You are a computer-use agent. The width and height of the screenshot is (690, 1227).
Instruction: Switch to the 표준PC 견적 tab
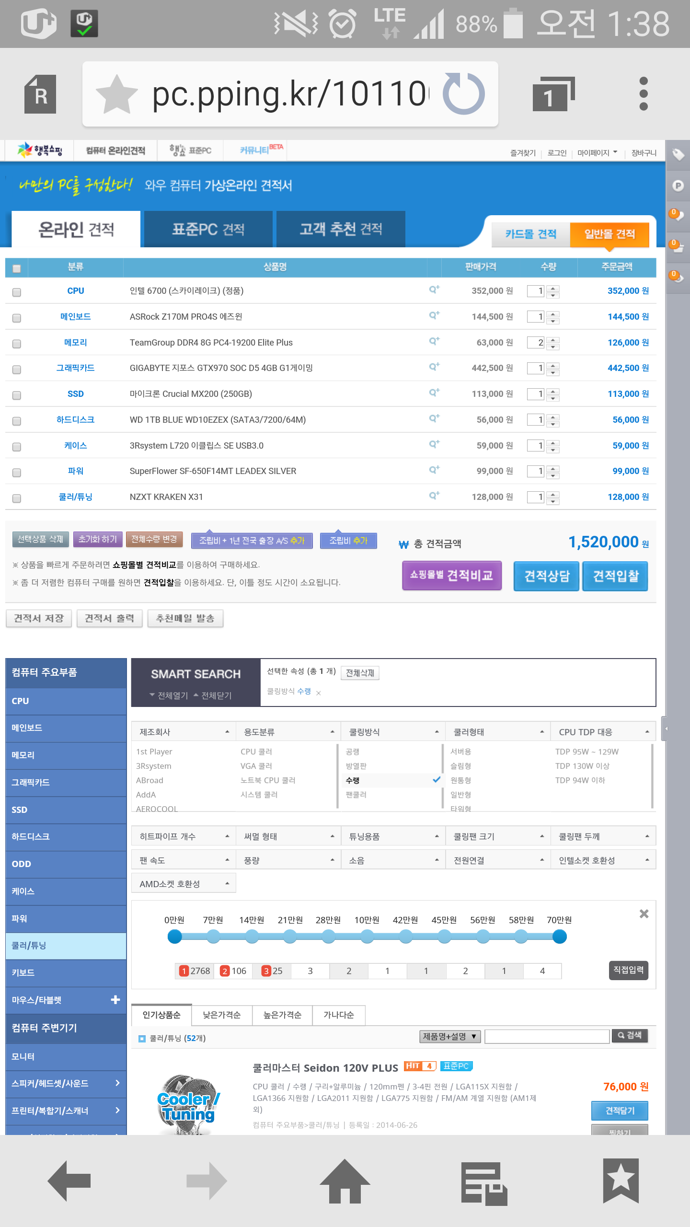pos(208,230)
